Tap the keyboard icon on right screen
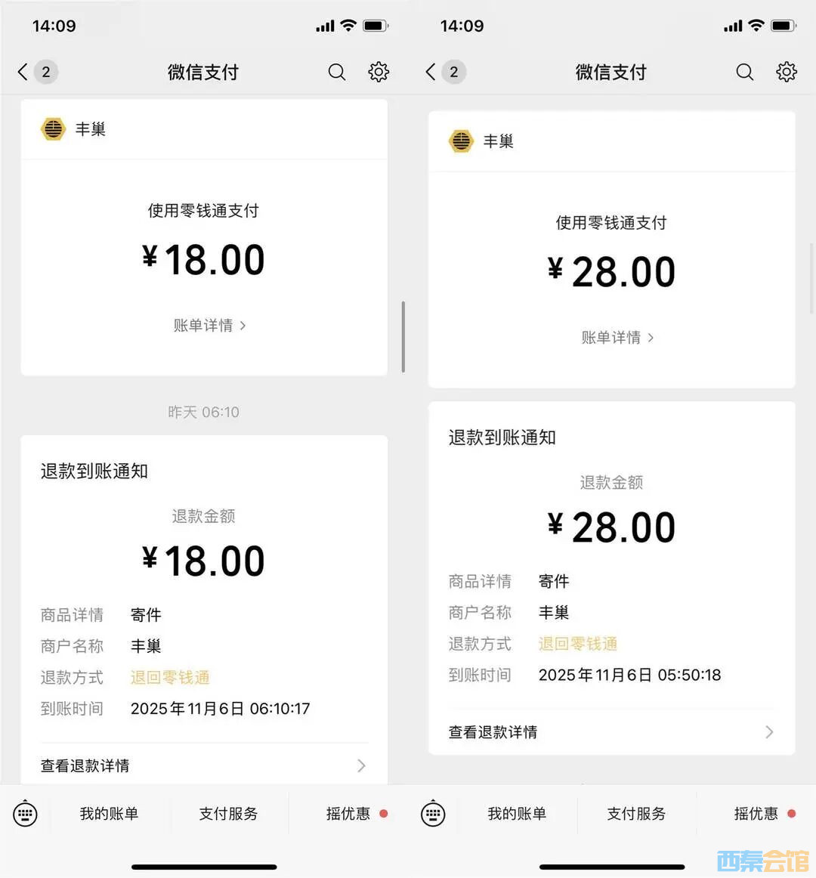This screenshot has height=878, width=816. pyautogui.click(x=433, y=814)
